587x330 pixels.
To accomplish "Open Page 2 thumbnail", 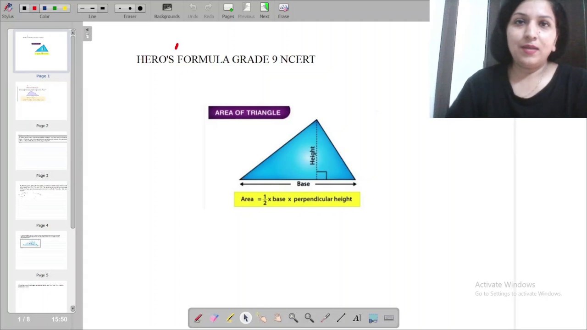I will tap(41, 101).
